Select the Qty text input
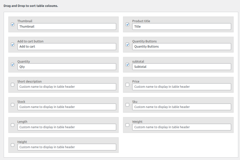 point(67,67)
